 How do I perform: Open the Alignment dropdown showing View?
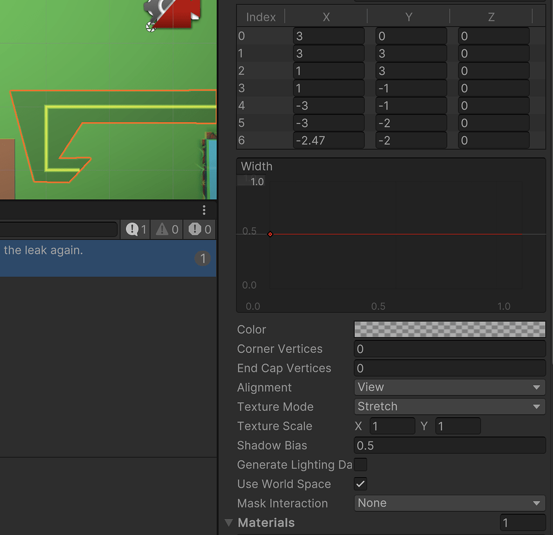click(449, 387)
